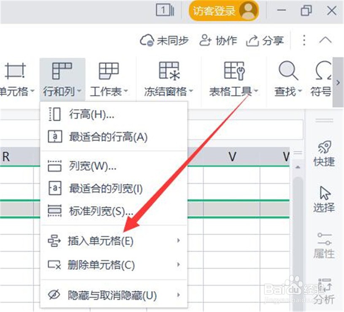Viewport: 344px width, 312px height.
Task: Click the 访客登录 guest login button
Action: [x=223, y=11]
